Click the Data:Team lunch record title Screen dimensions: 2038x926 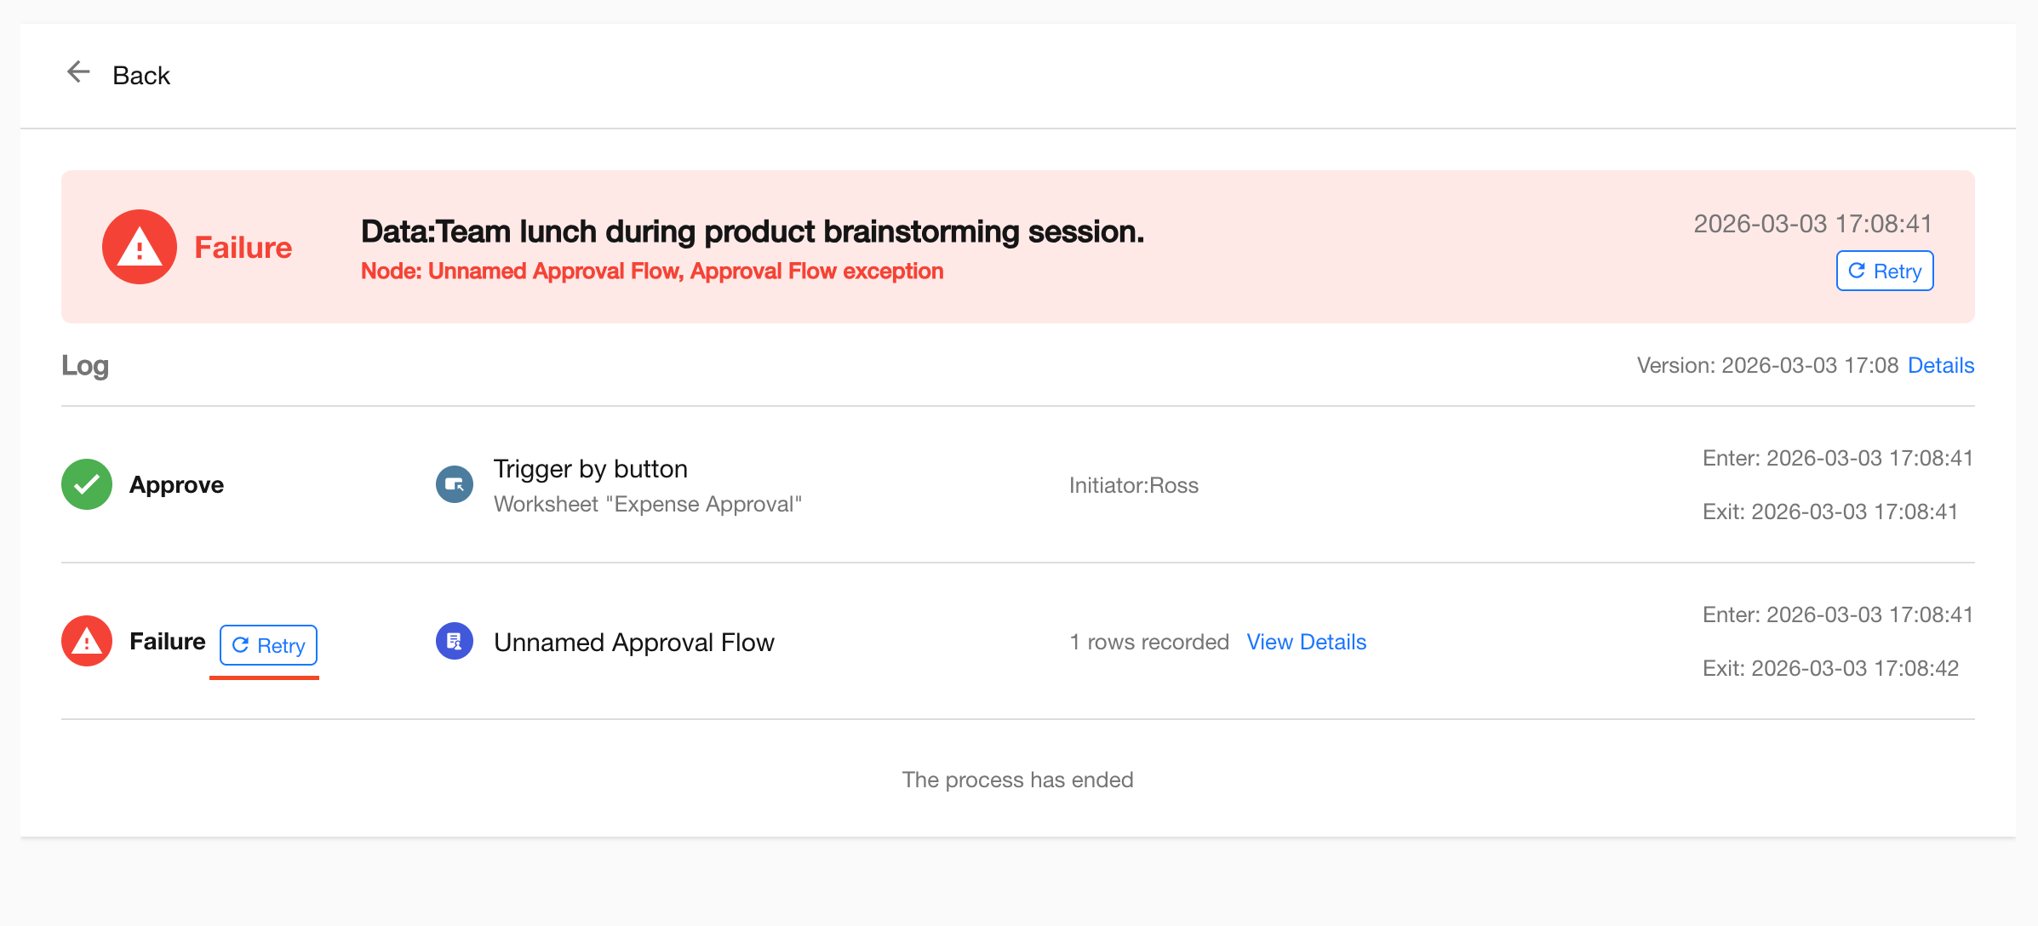(x=752, y=231)
